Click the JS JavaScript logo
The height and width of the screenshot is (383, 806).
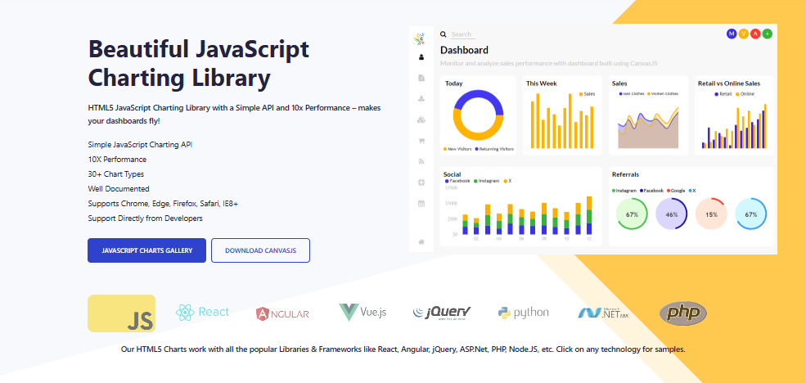[x=121, y=313]
